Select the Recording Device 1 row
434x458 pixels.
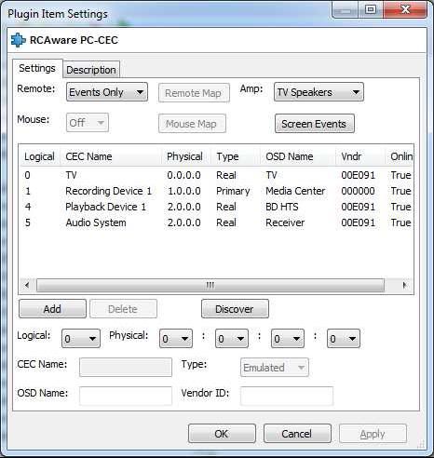click(216, 191)
